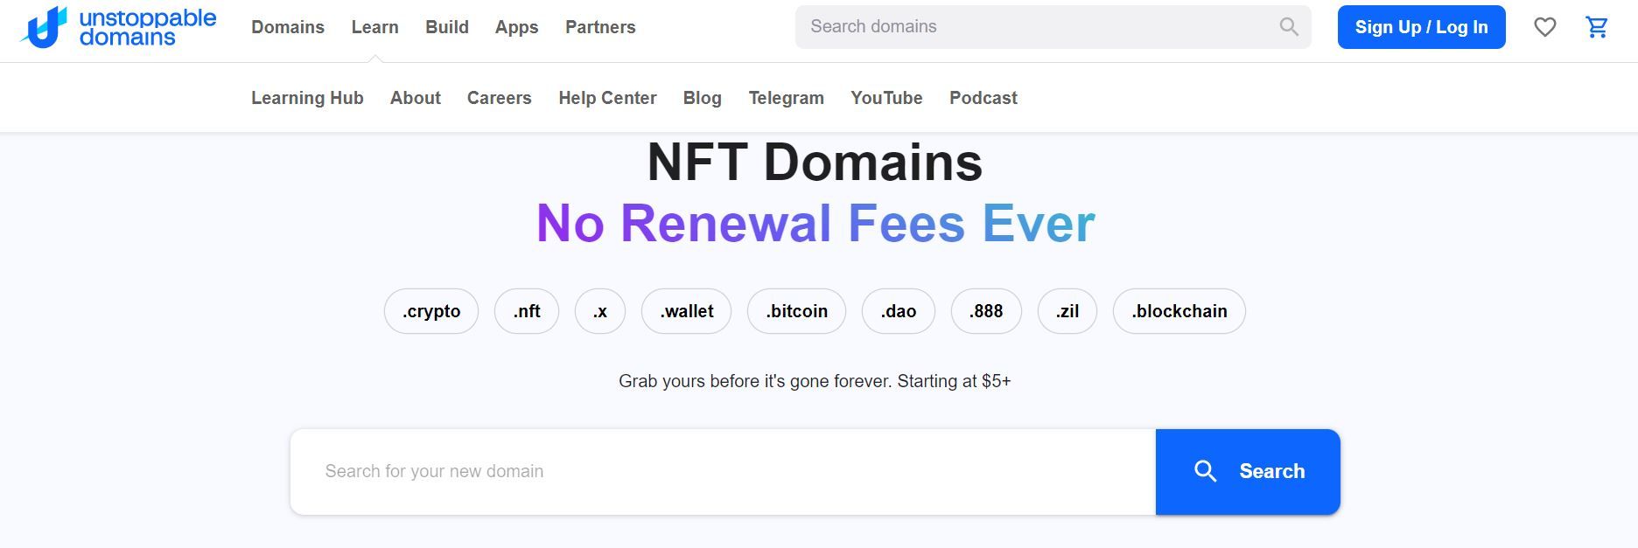Open the Help Center link
This screenshot has height=548, width=1638.
[607, 98]
